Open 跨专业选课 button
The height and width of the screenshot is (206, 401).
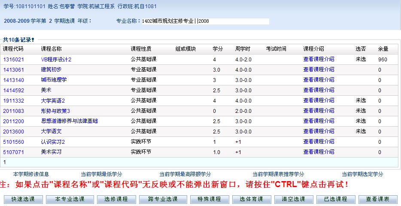(x=163, y=200)
